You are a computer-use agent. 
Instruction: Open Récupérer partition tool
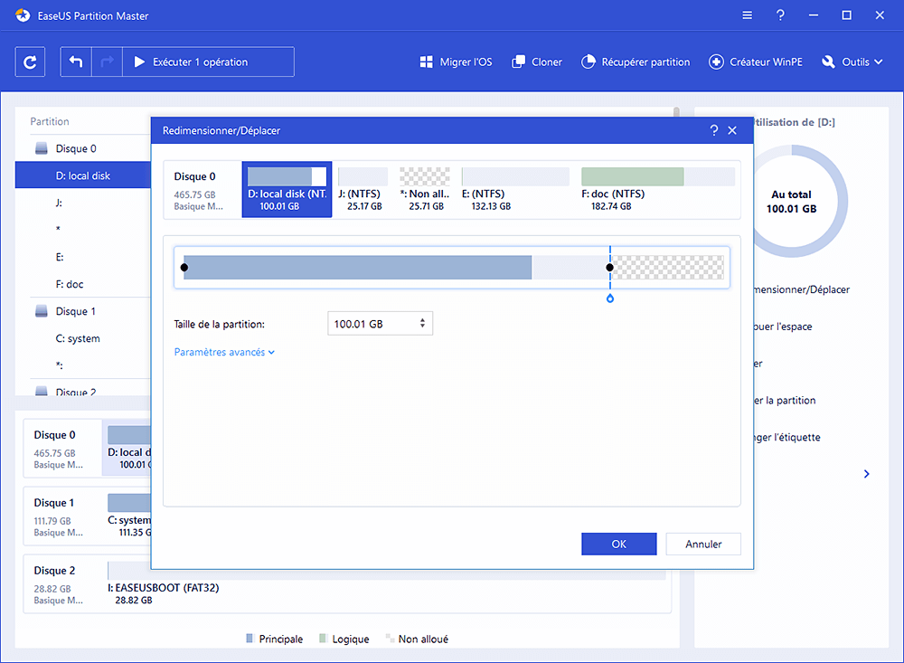pos(636,62)
